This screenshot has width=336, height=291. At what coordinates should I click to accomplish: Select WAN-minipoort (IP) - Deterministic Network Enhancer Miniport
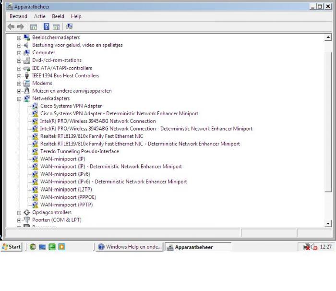[111, 167]
